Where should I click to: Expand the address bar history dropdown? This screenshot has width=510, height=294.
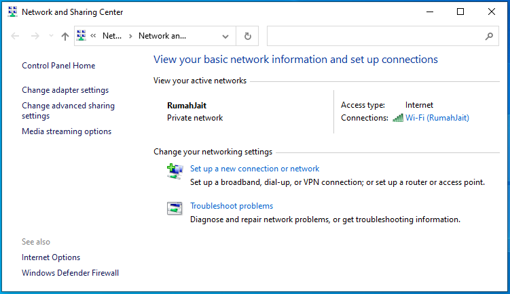pos(225,37)
